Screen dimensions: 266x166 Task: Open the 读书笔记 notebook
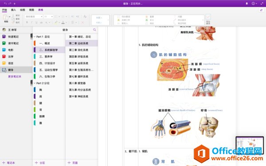point(16,43)
